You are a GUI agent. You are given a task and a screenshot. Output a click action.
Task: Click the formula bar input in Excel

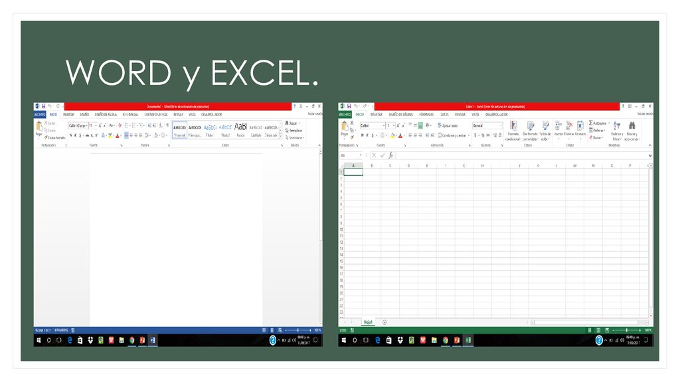521,155
